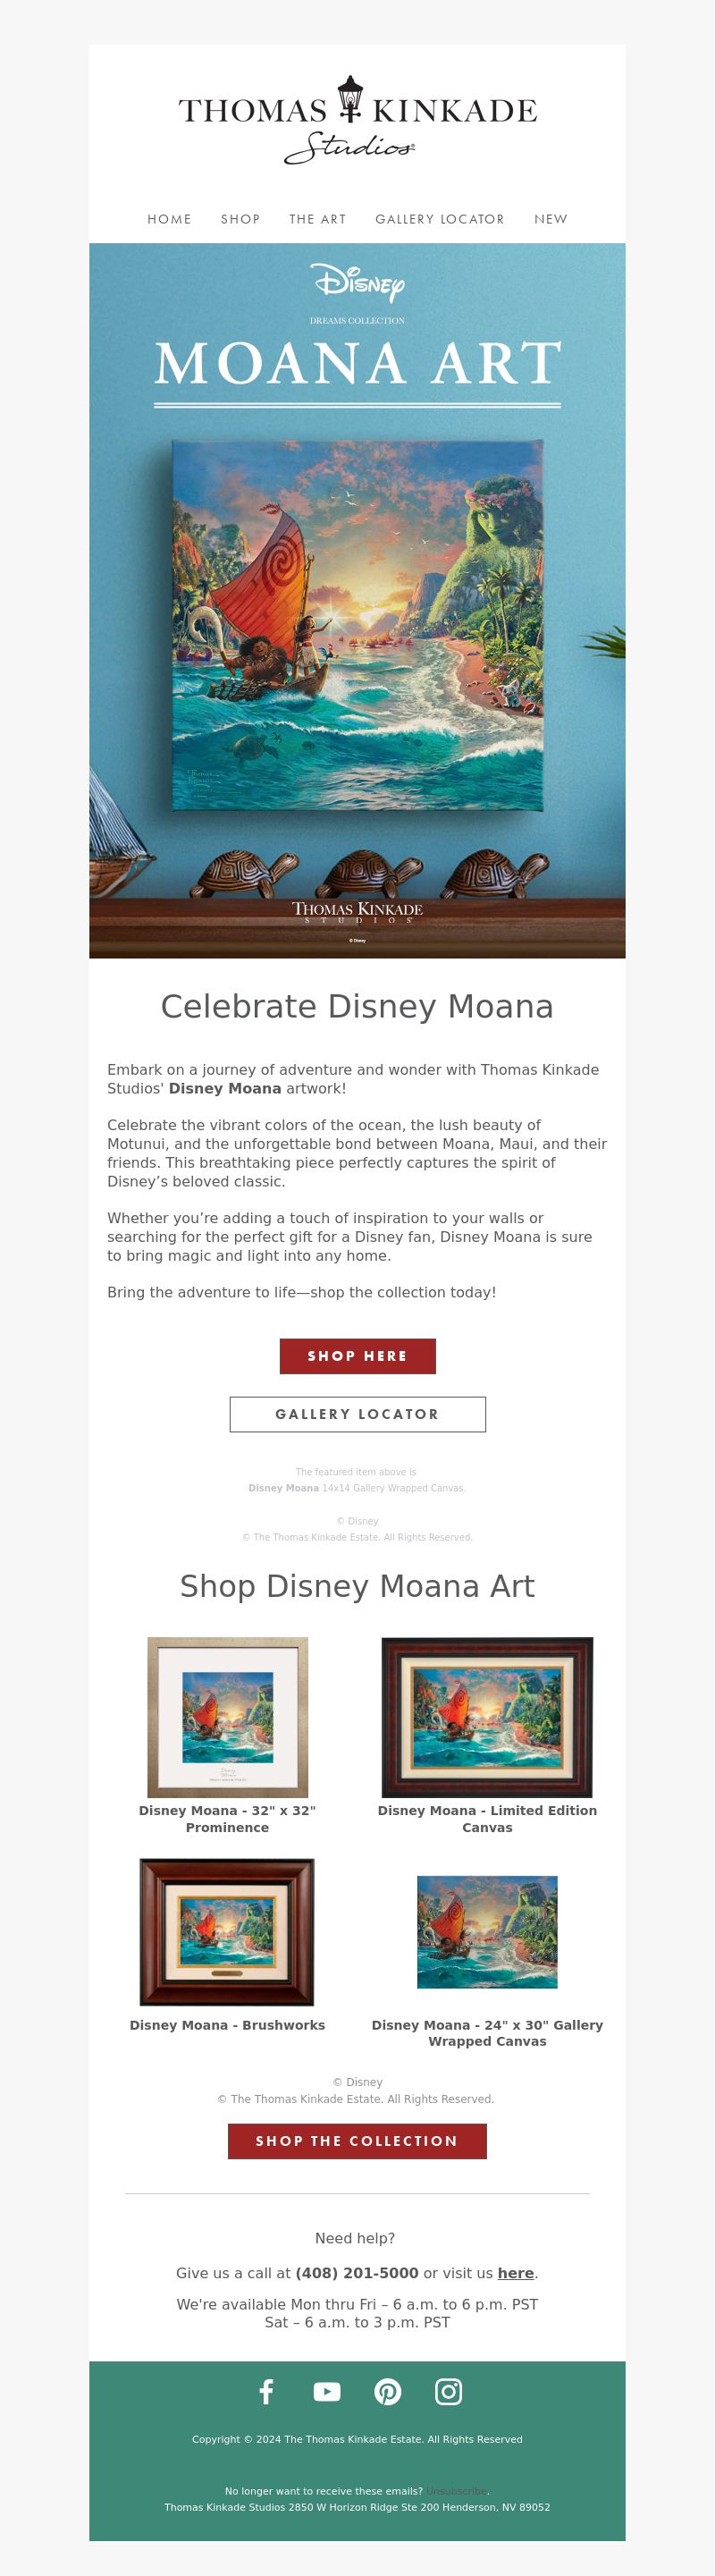Open GALLERY LOCATOR in top navigation

440,219
